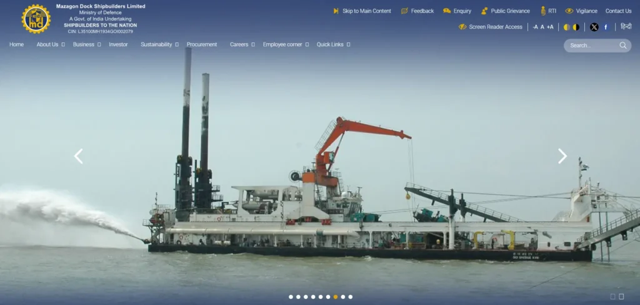This screenshot has width=640, height=305.
Task: Toggle the black-yellow high contrast theme
Action: point(576,27)
